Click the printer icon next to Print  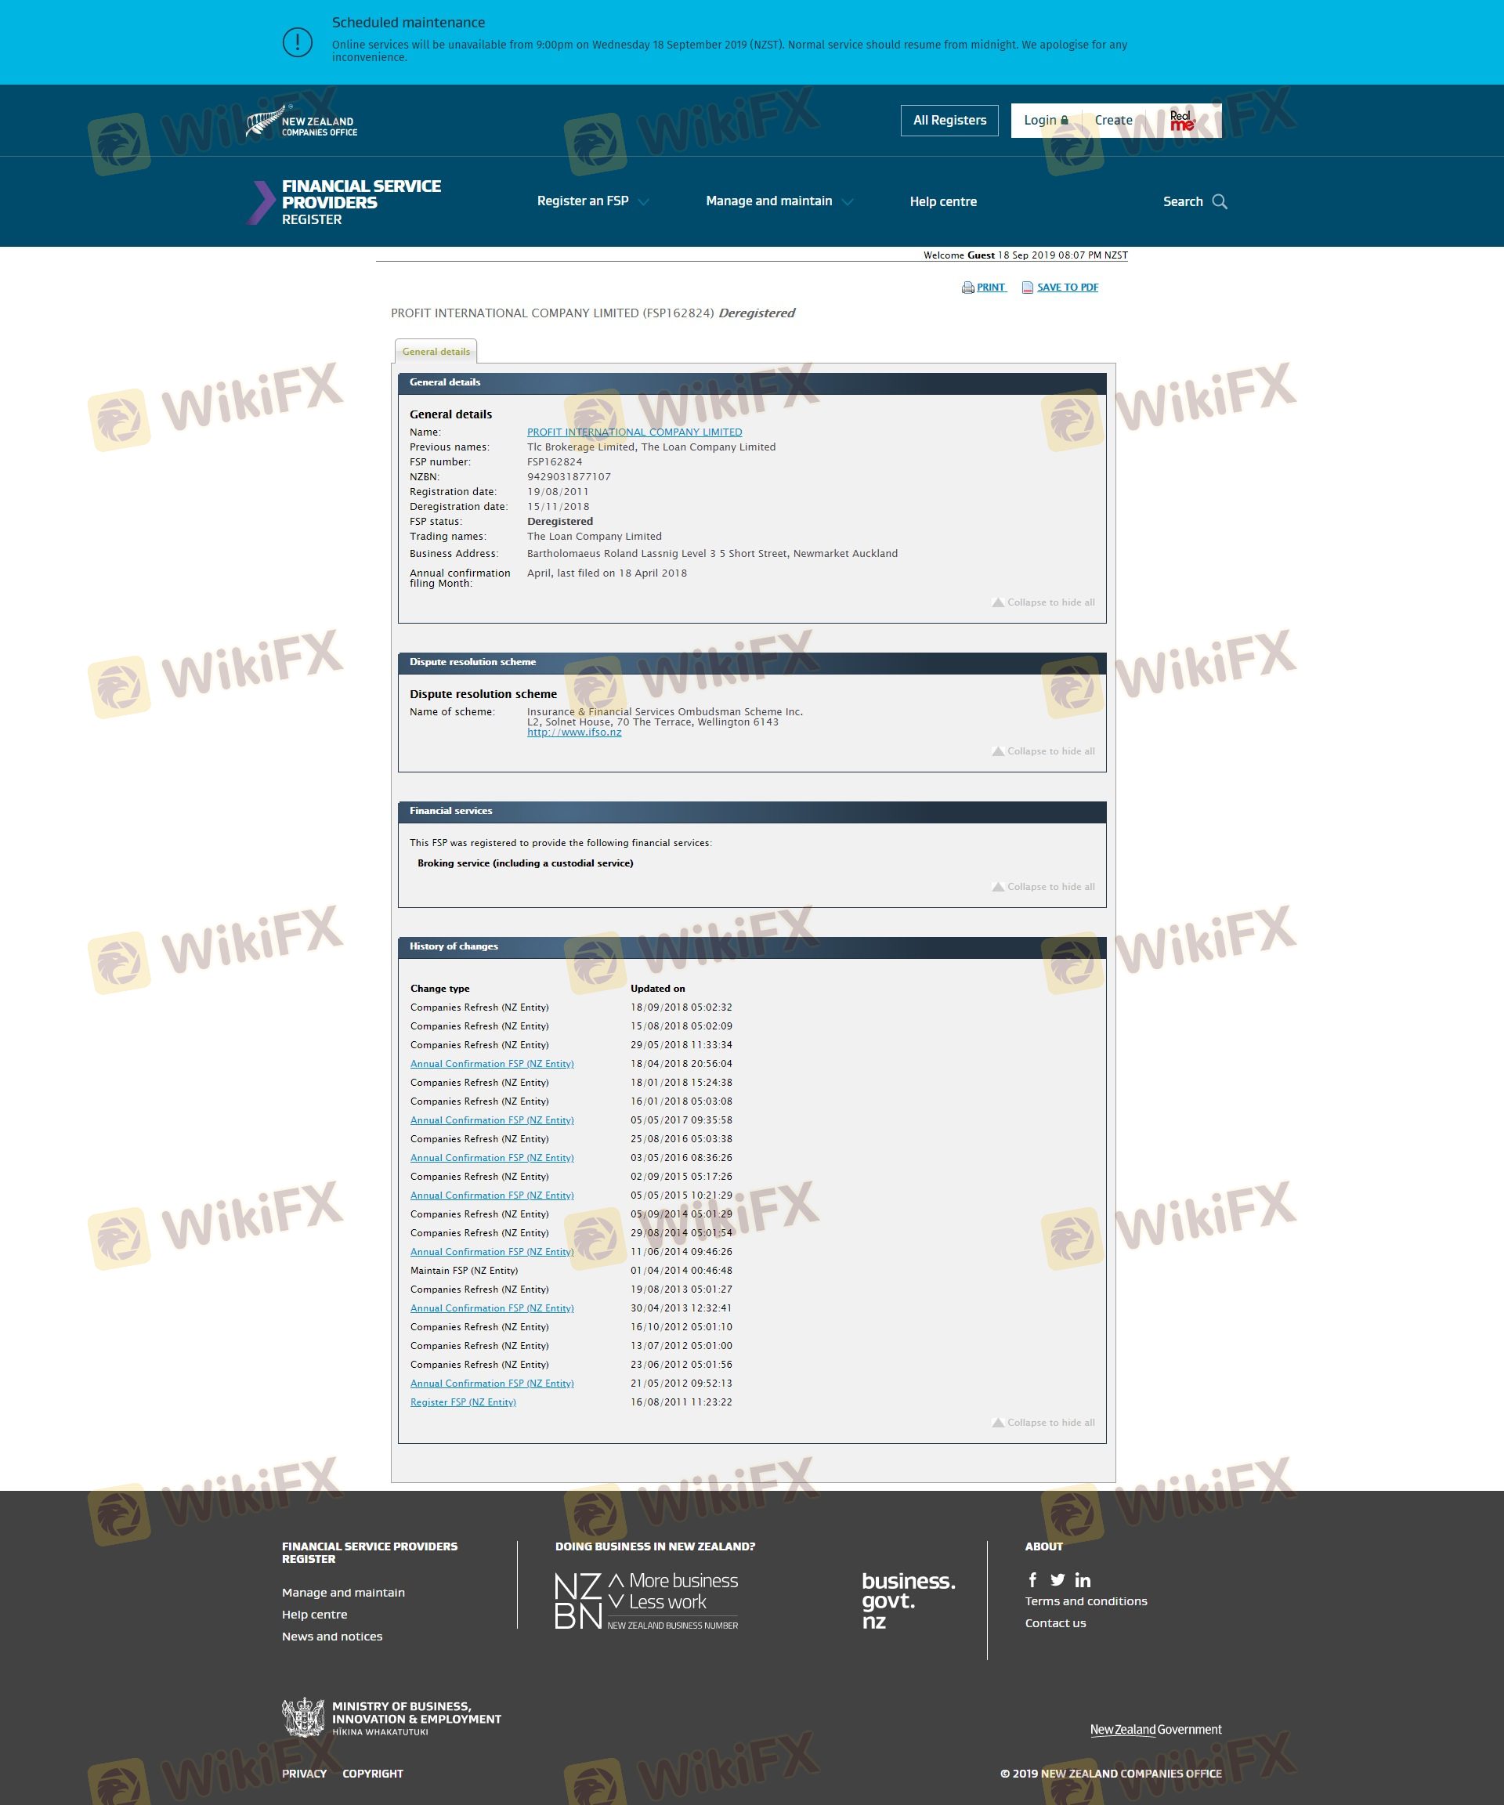click(967, 288)
